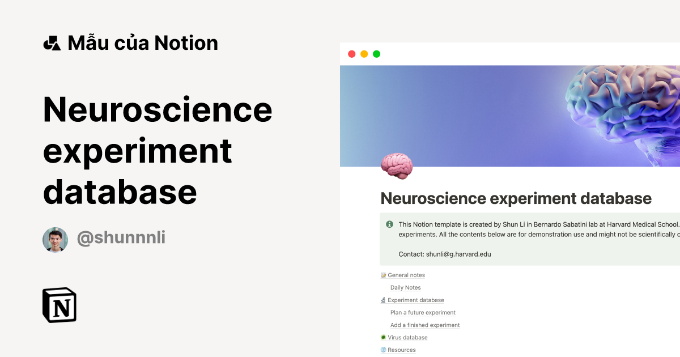Click the green traffic light dot
Image resolution: width=680 pixels, height=357 pixels.
(x=376, y=53)
